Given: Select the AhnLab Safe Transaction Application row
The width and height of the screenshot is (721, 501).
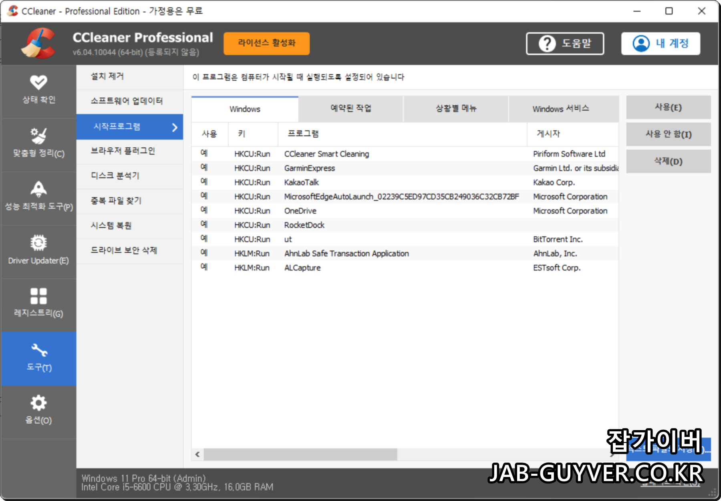Looking at the screenshot, I should pyautogui.click(x=405, y=254).
